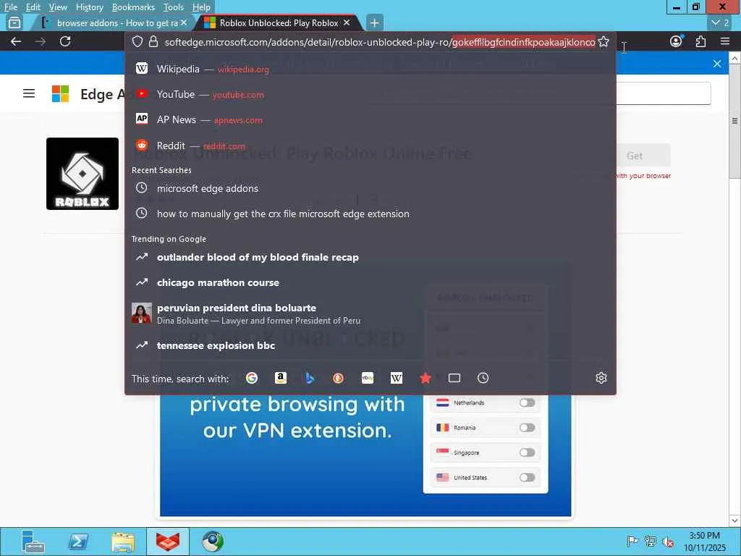Screen dimensions: 741x556
Task: Search this time with Amazon
Action: click(281, 378)
